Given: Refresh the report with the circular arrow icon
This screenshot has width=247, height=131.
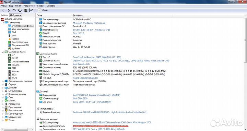Looking at the screenshot, I should click(x=20, y=10).
